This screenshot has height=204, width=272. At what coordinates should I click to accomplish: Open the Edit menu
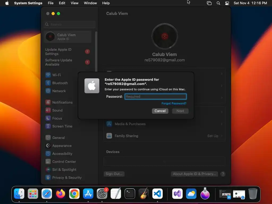pos(62,3)
